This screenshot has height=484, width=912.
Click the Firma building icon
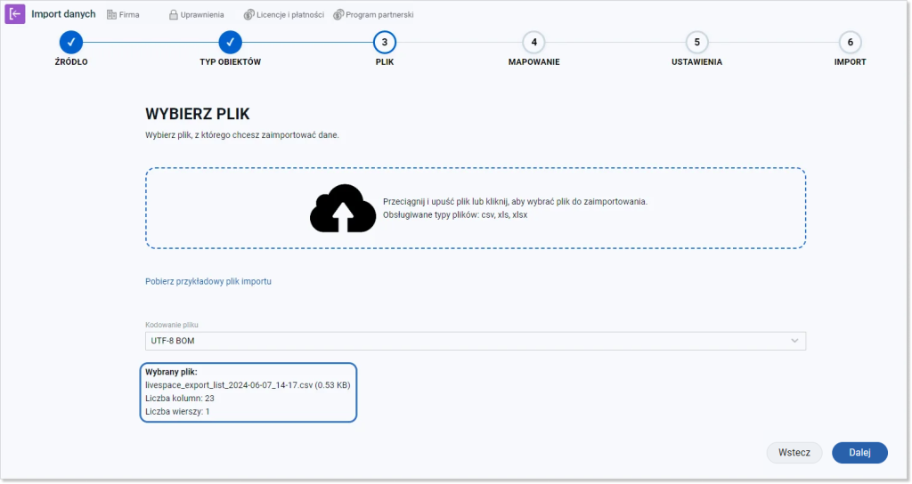click(x=111, y=14)
